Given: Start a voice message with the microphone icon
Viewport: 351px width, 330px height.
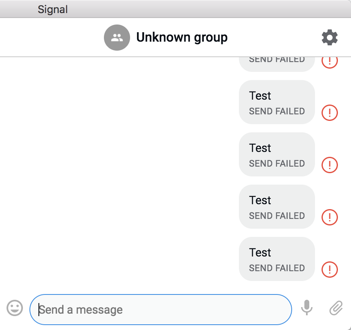Looking at the screenshot, I should (307, 308).
